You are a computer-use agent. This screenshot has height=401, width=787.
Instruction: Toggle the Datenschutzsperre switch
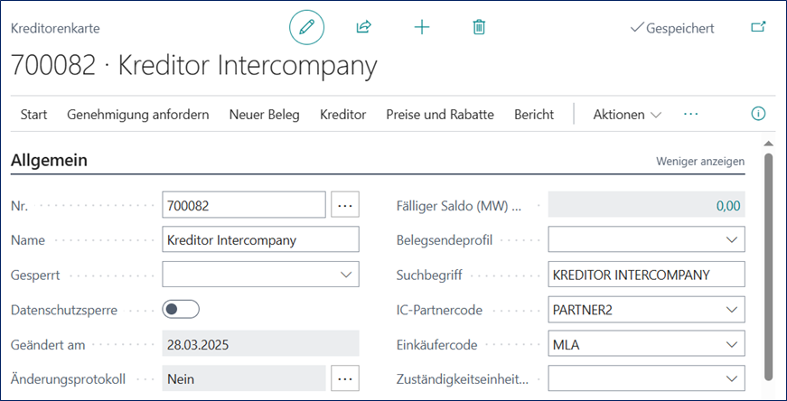181,310
